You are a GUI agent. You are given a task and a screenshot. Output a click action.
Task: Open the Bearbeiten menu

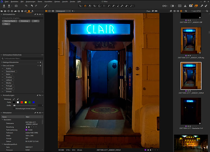tap(15, 2)
